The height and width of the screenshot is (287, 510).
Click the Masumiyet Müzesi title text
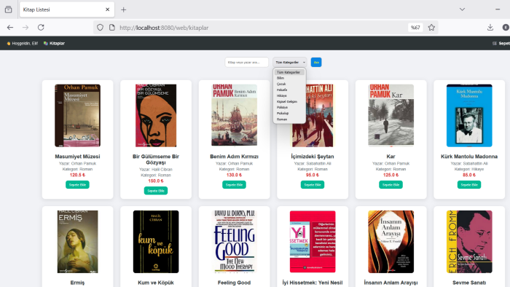77,157
